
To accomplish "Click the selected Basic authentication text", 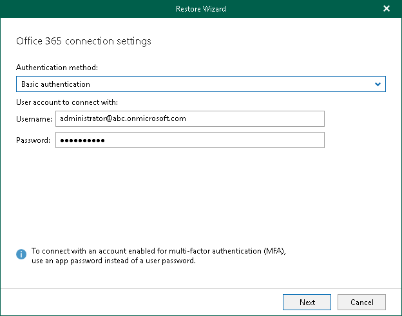I will [56, 84].
